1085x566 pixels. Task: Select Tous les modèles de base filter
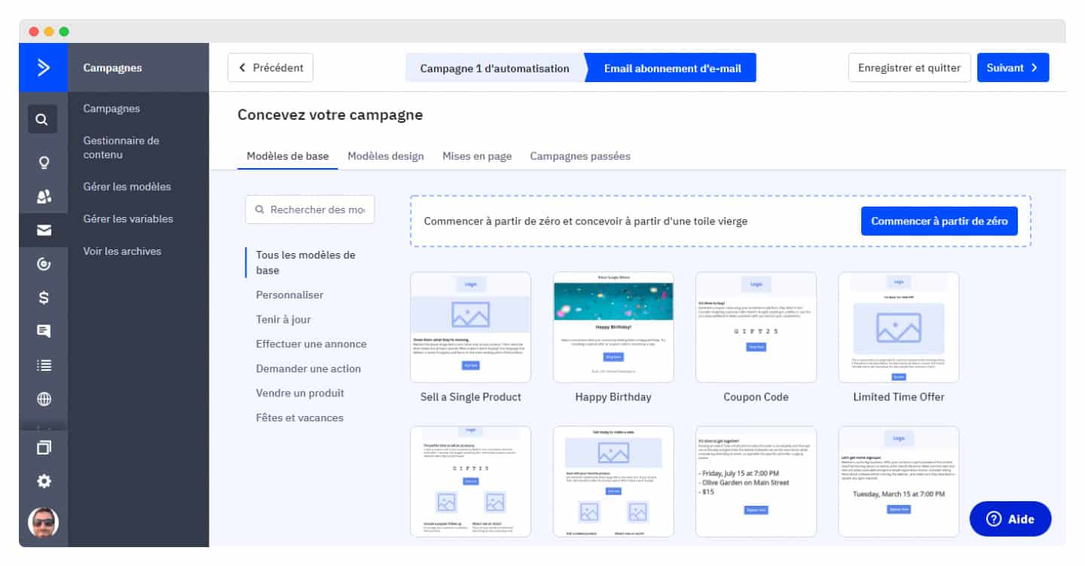pos(306,262)
